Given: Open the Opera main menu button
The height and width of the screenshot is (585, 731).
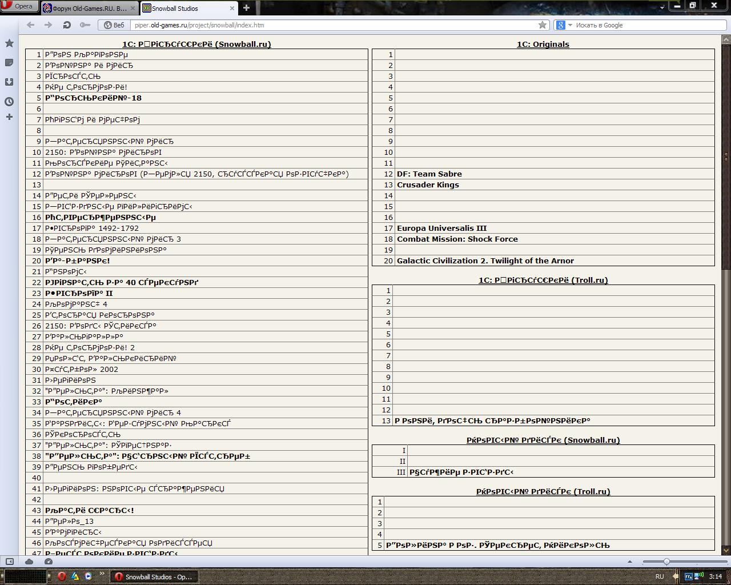Looking at the screenshot, I should 19,6.
